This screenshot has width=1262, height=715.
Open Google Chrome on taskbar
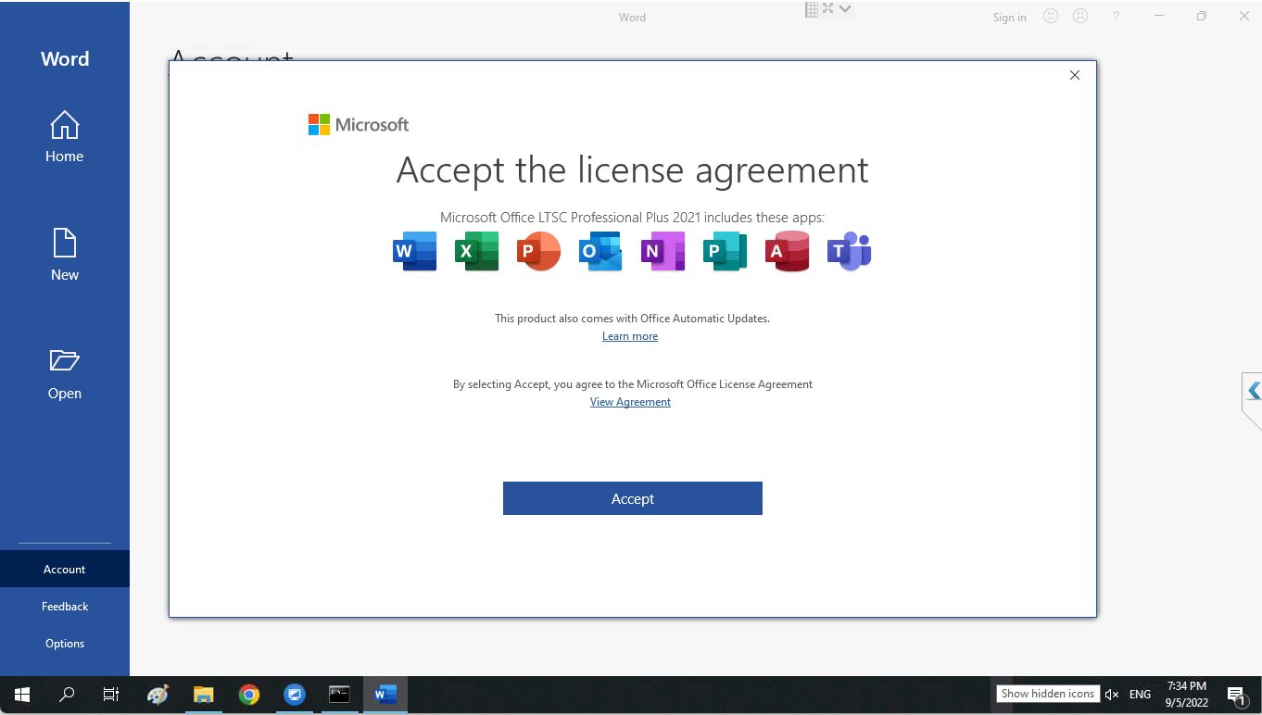[248, 694]
